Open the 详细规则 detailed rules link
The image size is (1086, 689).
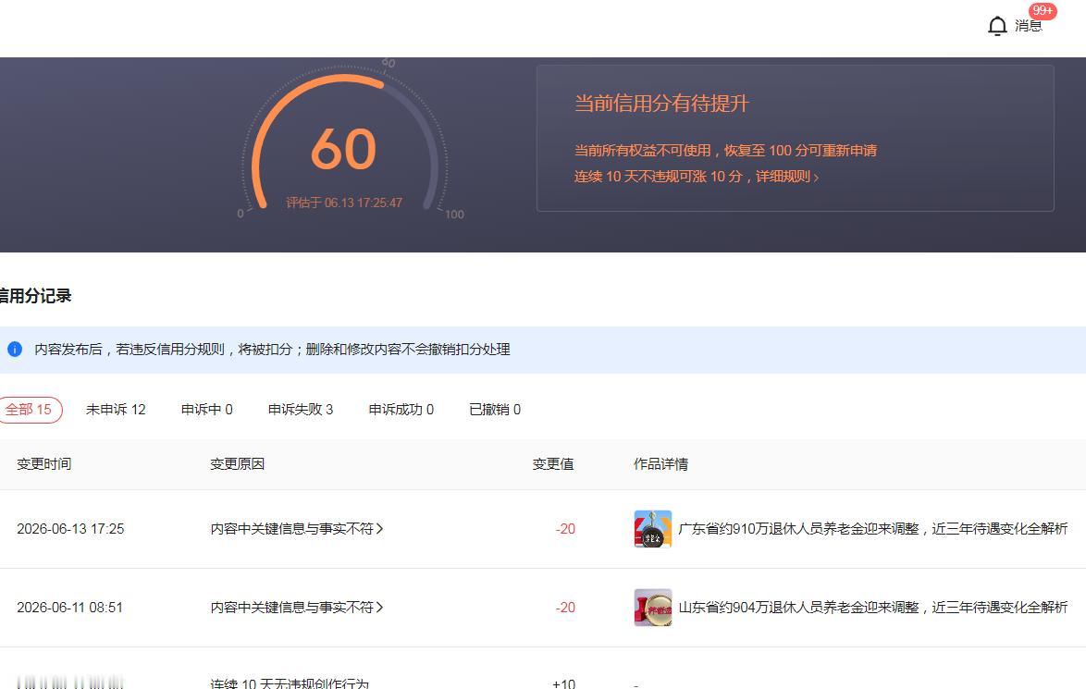click(x=787, y=177)
